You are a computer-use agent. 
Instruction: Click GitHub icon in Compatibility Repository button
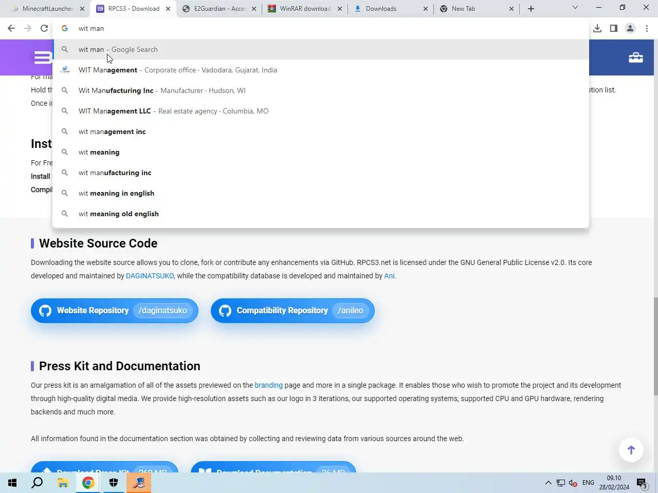click(225, 311)
